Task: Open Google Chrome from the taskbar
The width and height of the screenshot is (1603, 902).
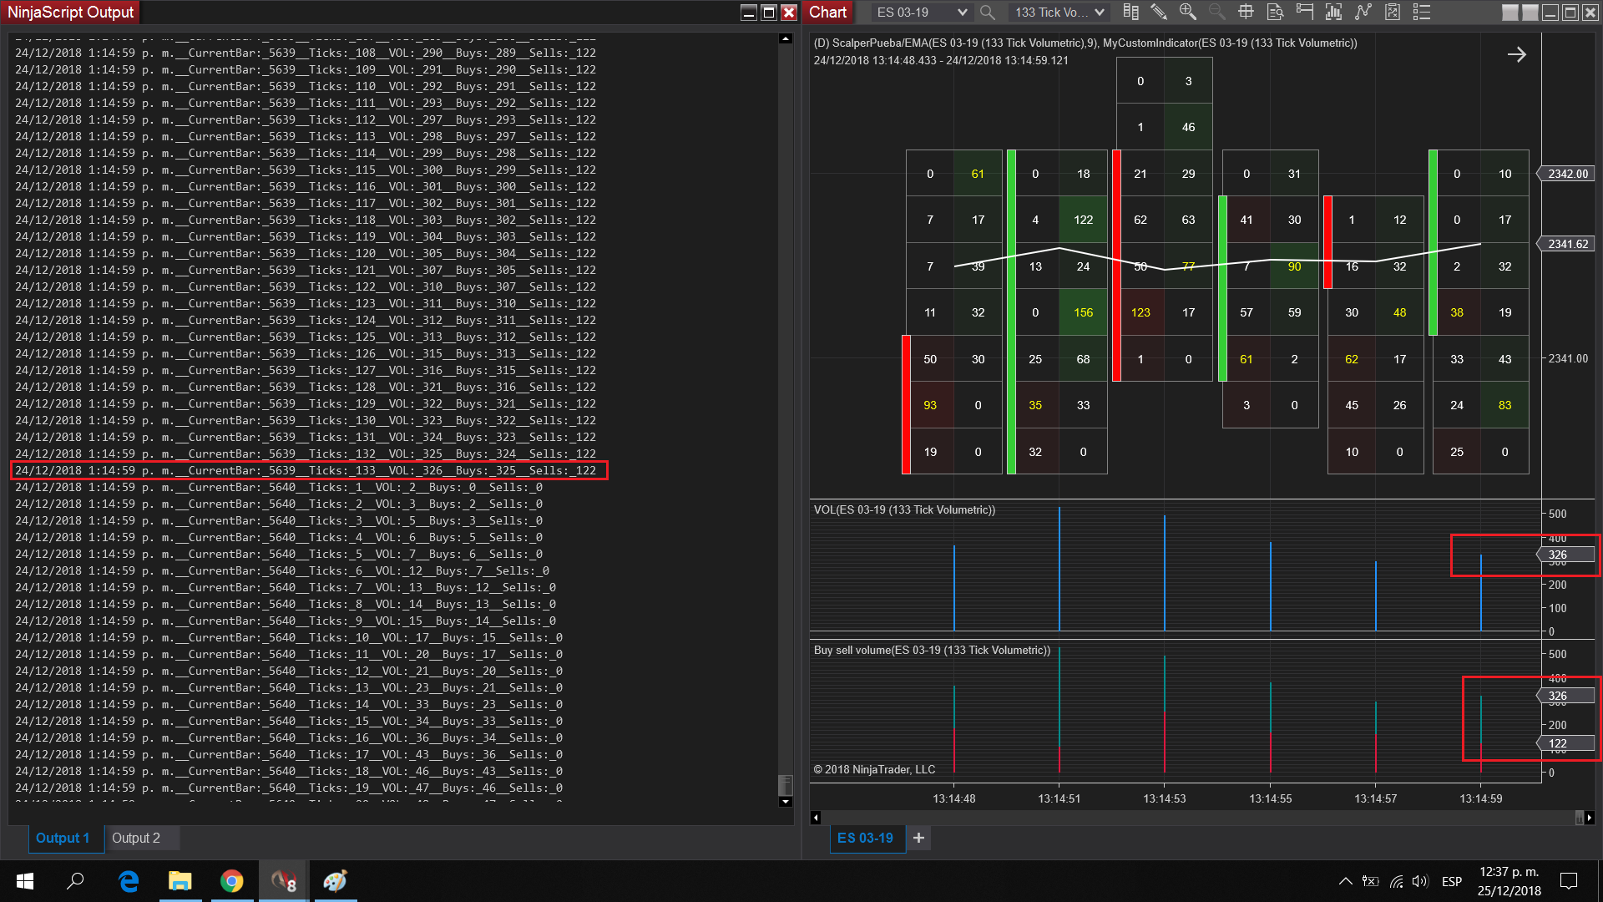Action: point(231,881)
